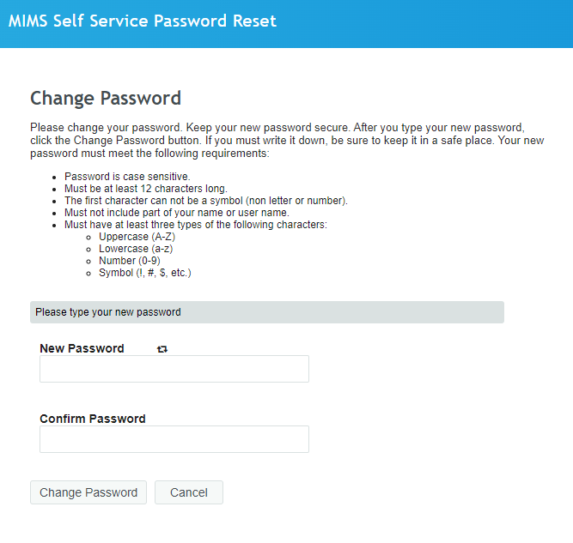This screenshot has width=573, height=543.
Task: Click the Change Password page heading
Action: (x=106, y=98)
